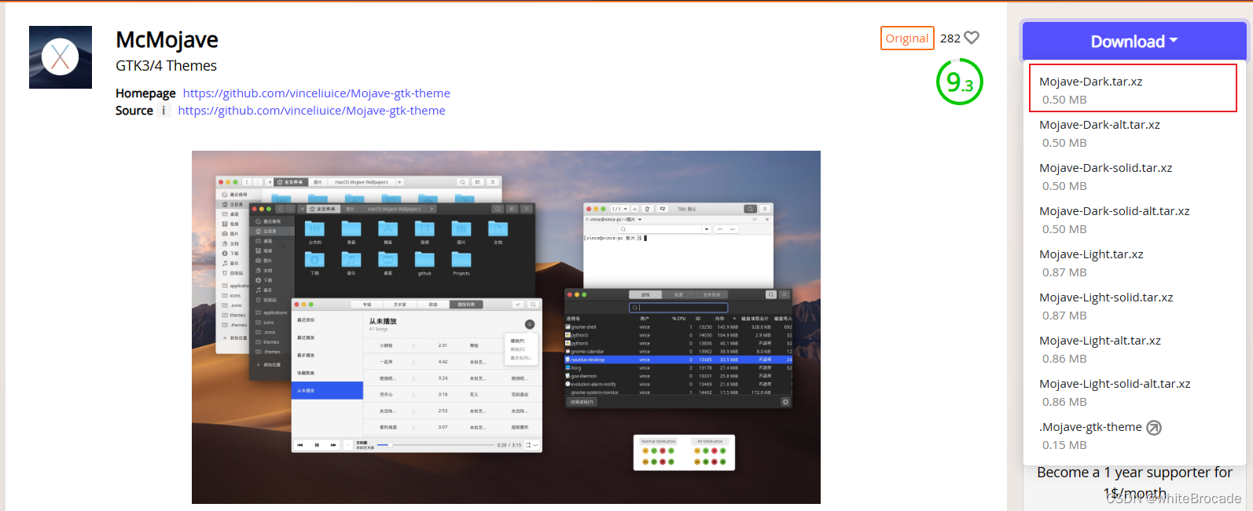Image resolution: width=1253 pixels, height=511 pixels.
Task: Click the McMojave title heading
Action: pos(167,40)
